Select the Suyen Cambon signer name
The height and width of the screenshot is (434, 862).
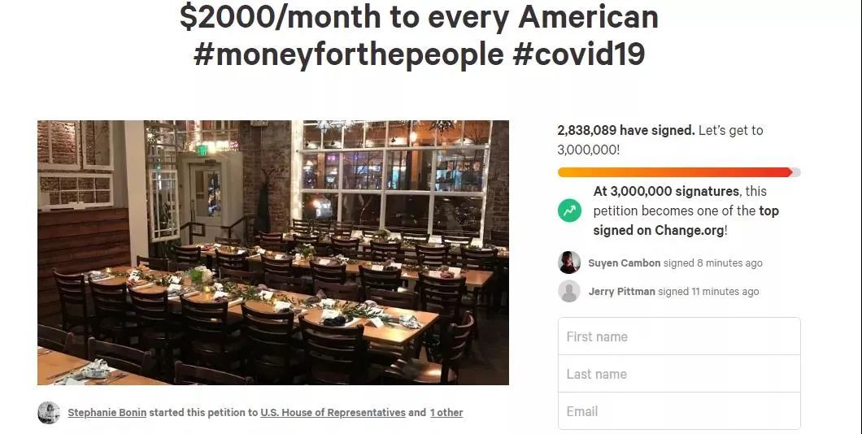pyautogui.click(x=622, y=263)
